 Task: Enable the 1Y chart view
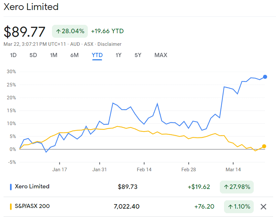point(118,55)
